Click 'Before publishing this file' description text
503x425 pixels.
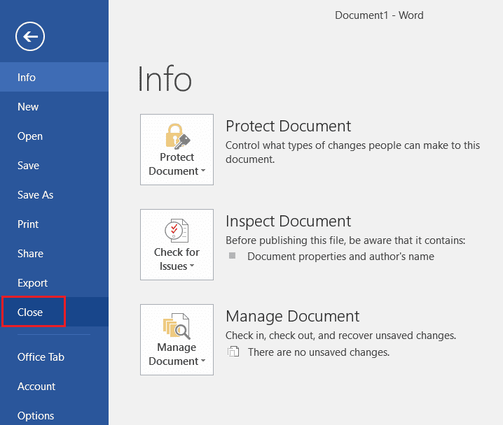pos(345,240)
